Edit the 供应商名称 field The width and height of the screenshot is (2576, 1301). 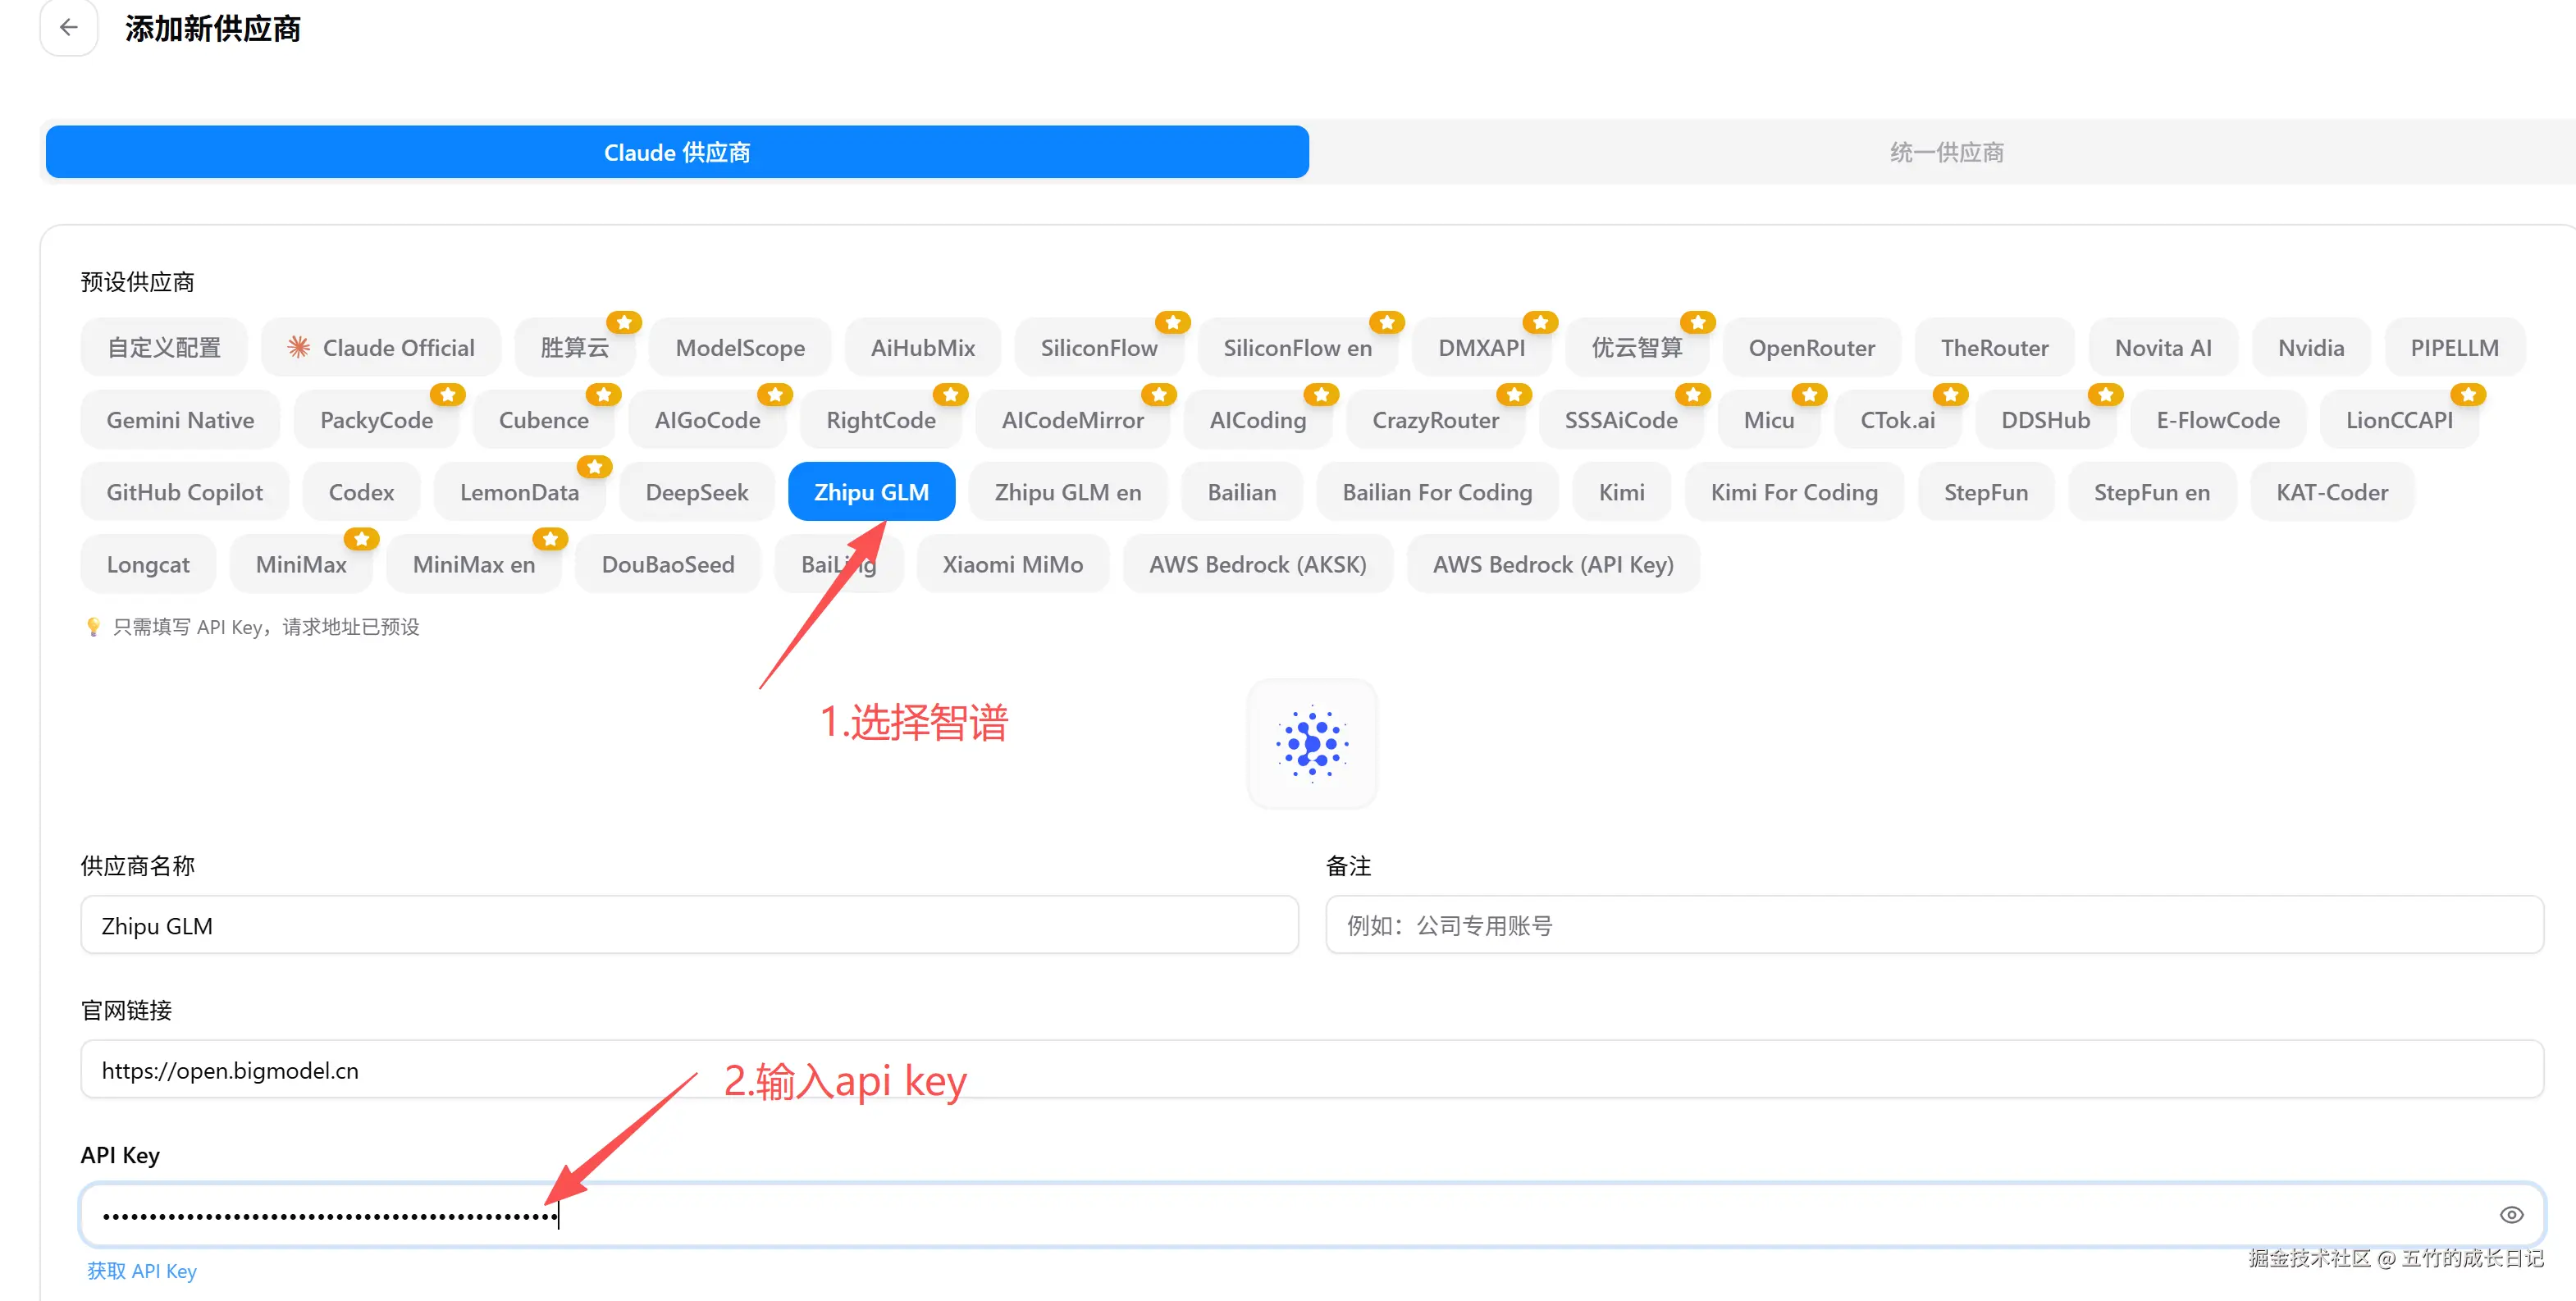click(690, 925)
